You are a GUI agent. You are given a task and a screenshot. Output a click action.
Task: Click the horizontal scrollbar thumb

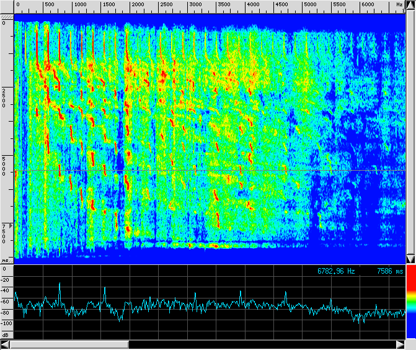click(x=69, y=344)
